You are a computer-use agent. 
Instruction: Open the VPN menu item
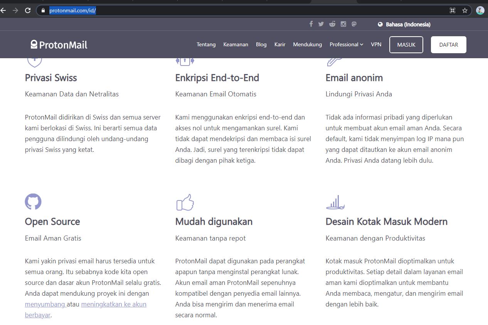click(x=376, y=44)
